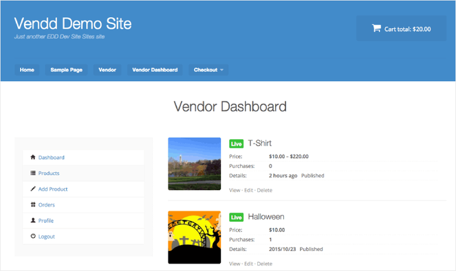
Task: Click Delete link under T-Shirt
Action: (265, 190)
